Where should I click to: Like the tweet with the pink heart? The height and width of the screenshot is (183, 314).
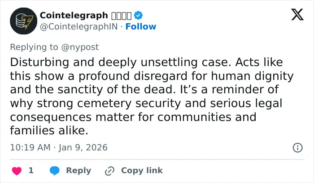(17, 171)
